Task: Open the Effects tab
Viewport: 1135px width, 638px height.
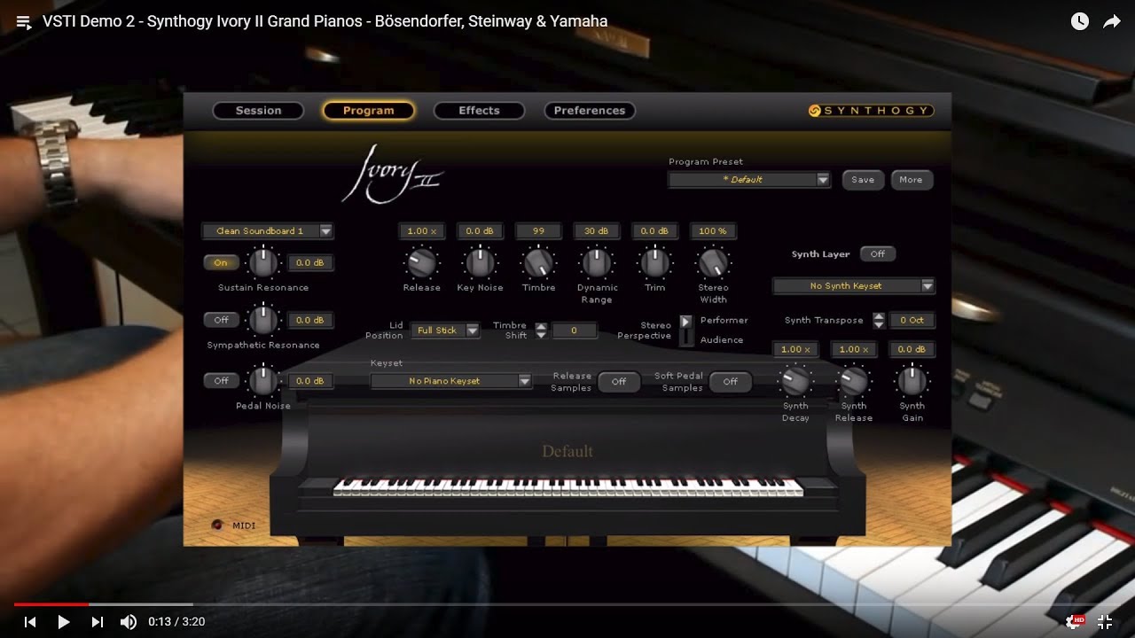Action: pos(479,111)
